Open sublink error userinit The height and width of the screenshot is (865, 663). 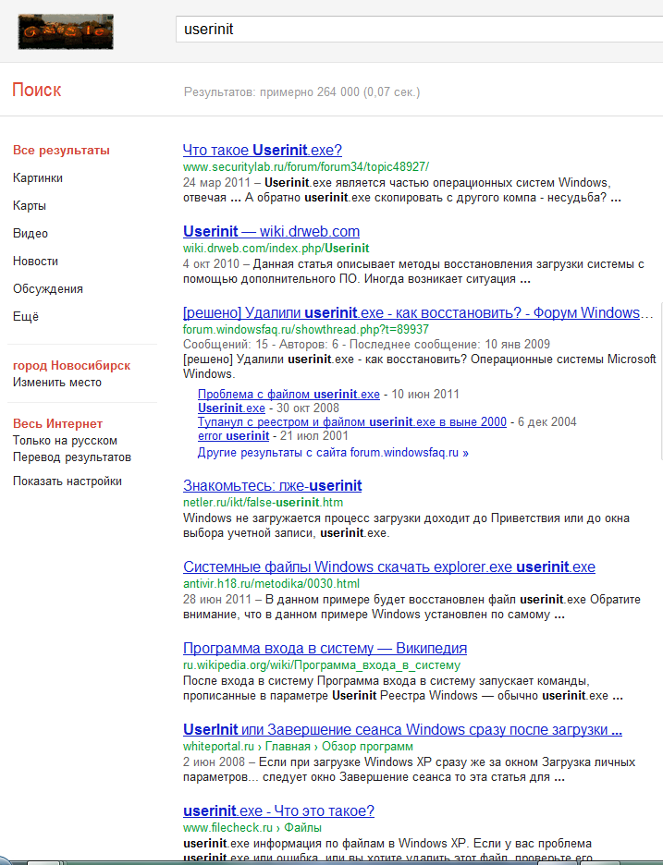pyautogui.click(x=234, y=436)
